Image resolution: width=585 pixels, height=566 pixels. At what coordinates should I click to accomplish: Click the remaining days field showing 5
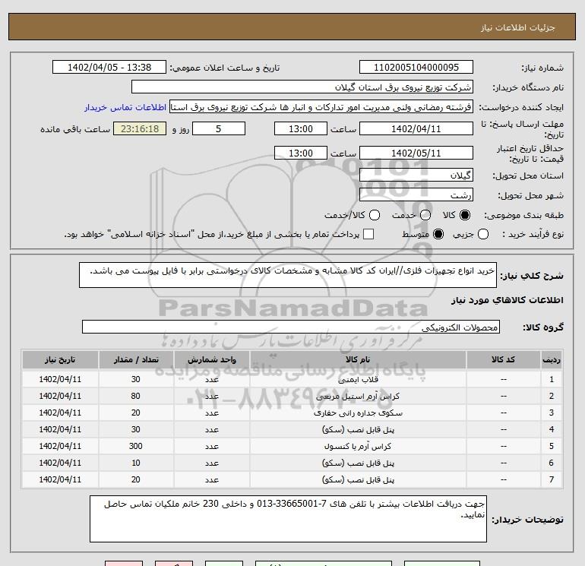[219, 128]
